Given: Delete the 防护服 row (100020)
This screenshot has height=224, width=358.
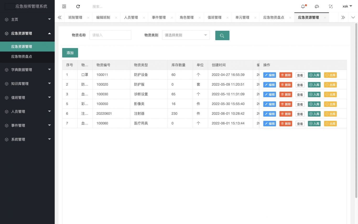Looking at the screenshot, I should pyautogui.click(x=286, y=85).
